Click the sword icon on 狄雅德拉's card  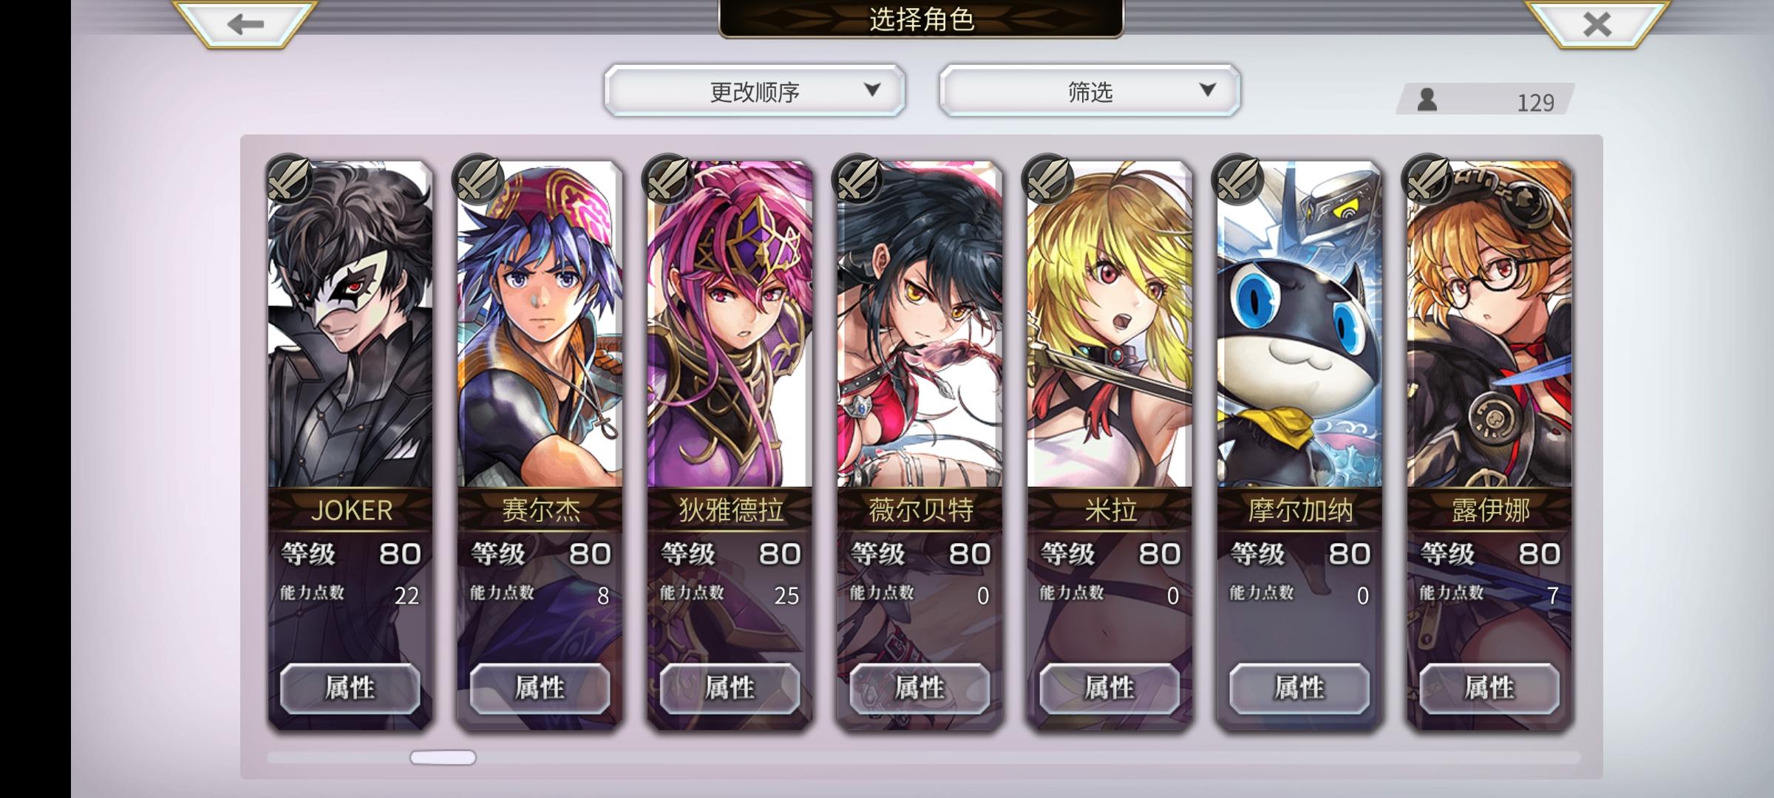[668, 179]
